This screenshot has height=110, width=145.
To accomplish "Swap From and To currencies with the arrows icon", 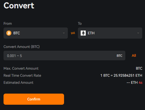I will [73, 33].
